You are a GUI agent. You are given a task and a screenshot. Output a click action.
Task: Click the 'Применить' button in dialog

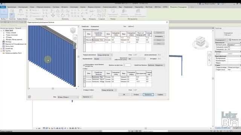(148, 94)
